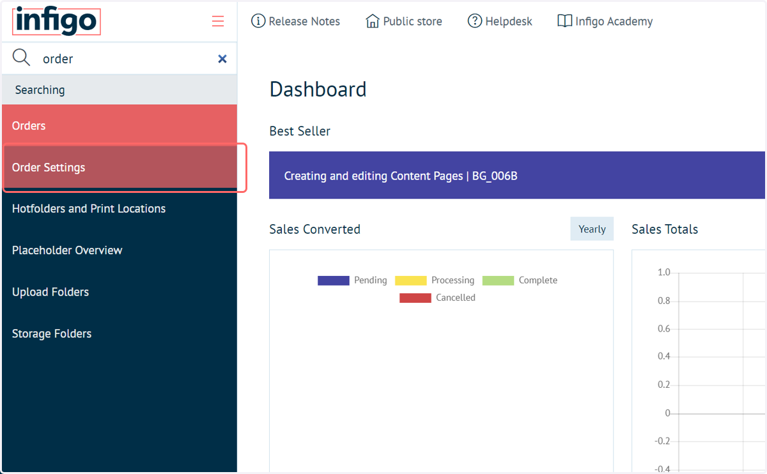Click the best seller Content Pages banner

(517, 175)
